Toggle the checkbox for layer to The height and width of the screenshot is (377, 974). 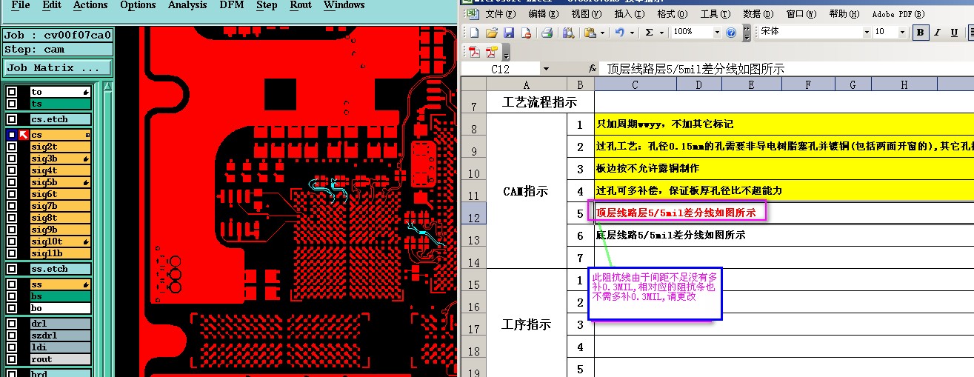click(12, 92)
